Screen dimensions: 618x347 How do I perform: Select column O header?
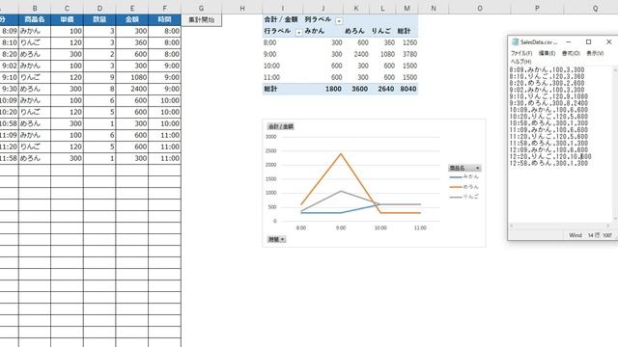tap(480, 8)
